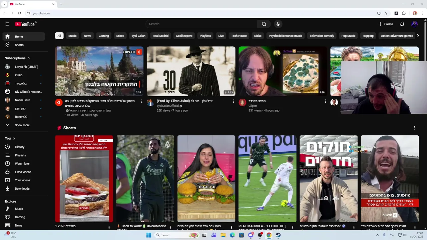Play the Eyal Golan 30 video thumbnail
The width and height of the screenshot is (427, 240).
[x=191, y=71]
